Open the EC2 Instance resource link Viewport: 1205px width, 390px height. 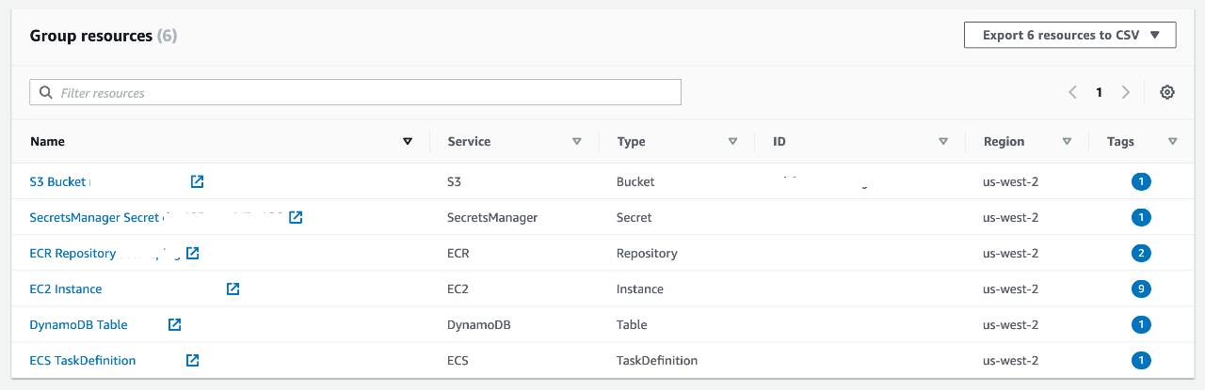coord(66,289)
